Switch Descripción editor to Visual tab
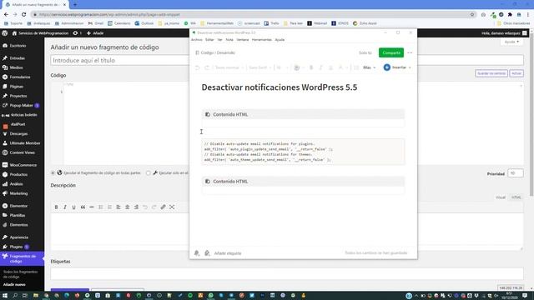534x300 pixels. coord(501,197)
